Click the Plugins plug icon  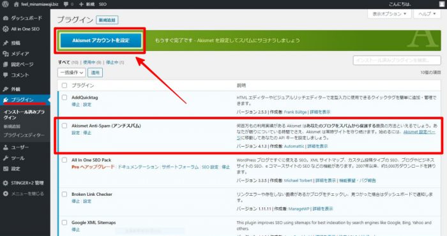[5, 100]
